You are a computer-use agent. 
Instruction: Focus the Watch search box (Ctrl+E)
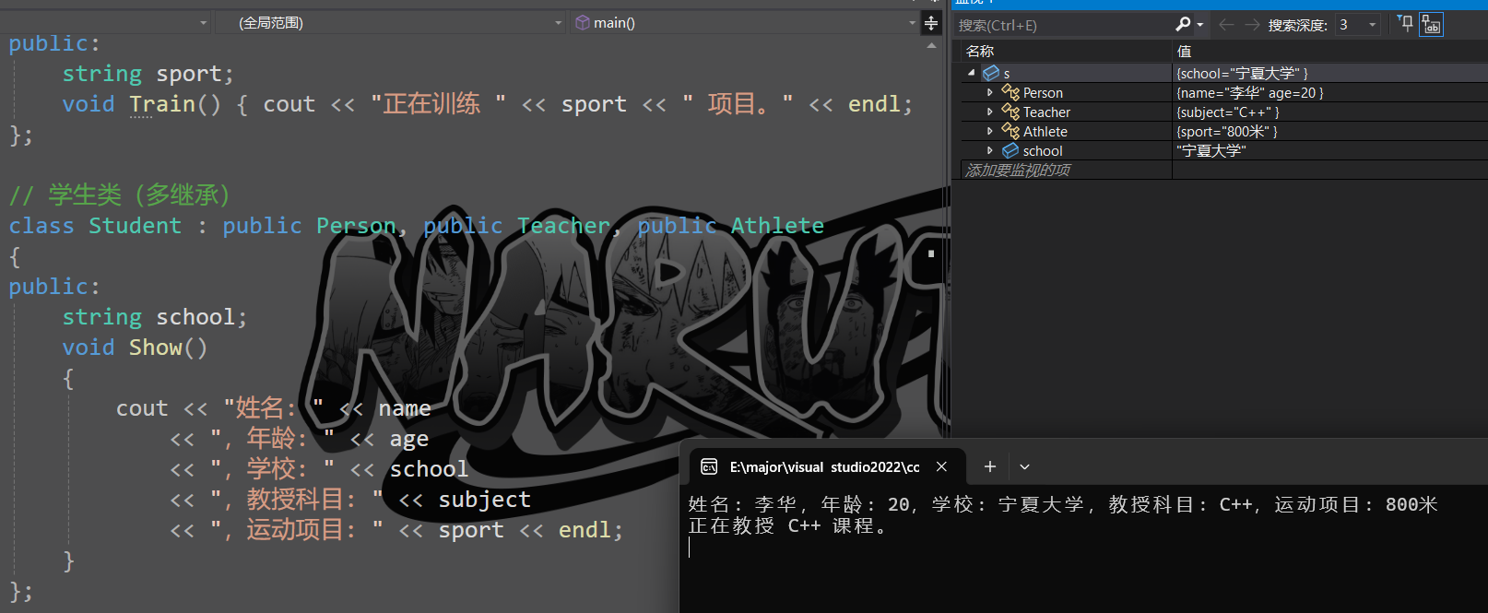click(1065, 25)
